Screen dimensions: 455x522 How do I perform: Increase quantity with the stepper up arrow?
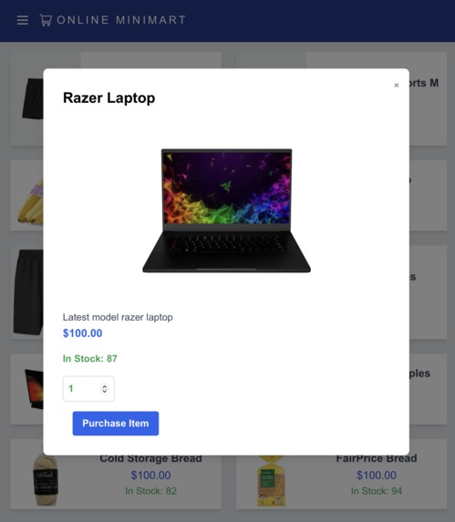105,386
